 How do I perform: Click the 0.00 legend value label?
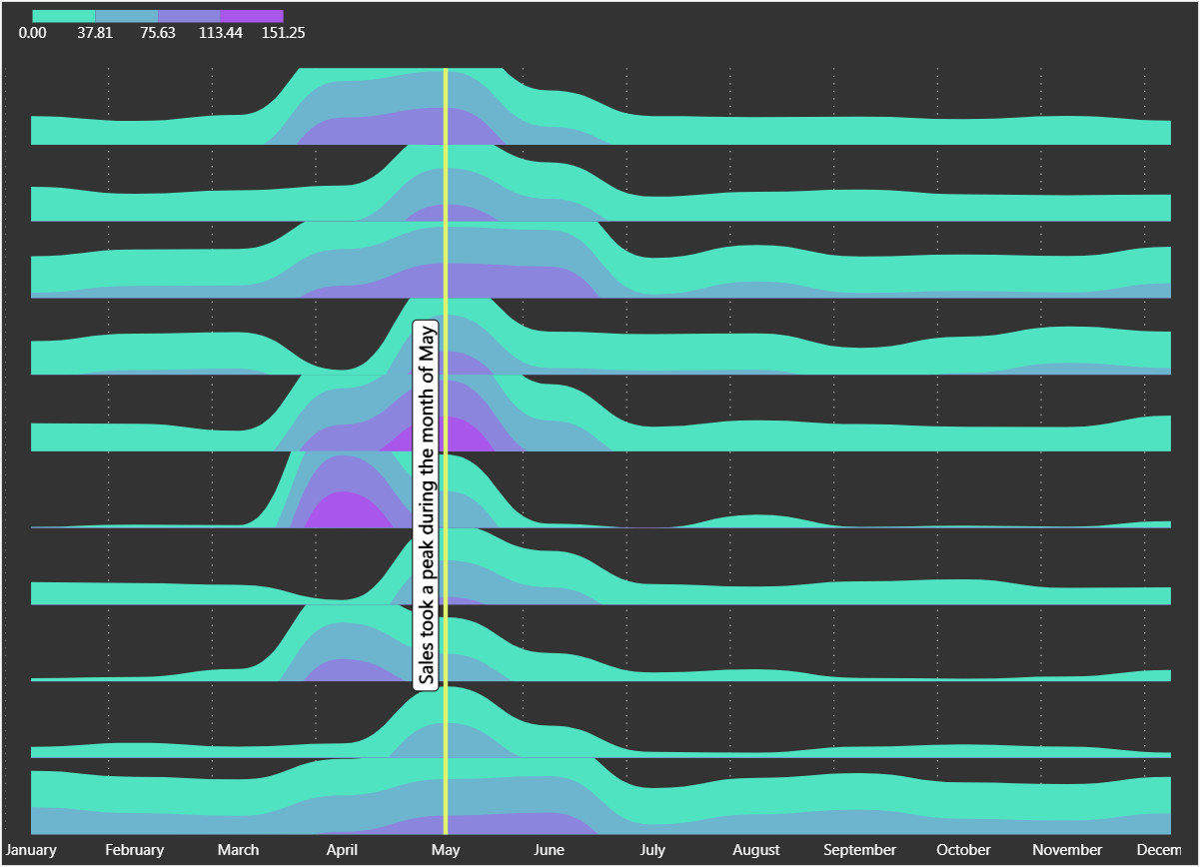(32, 33)
